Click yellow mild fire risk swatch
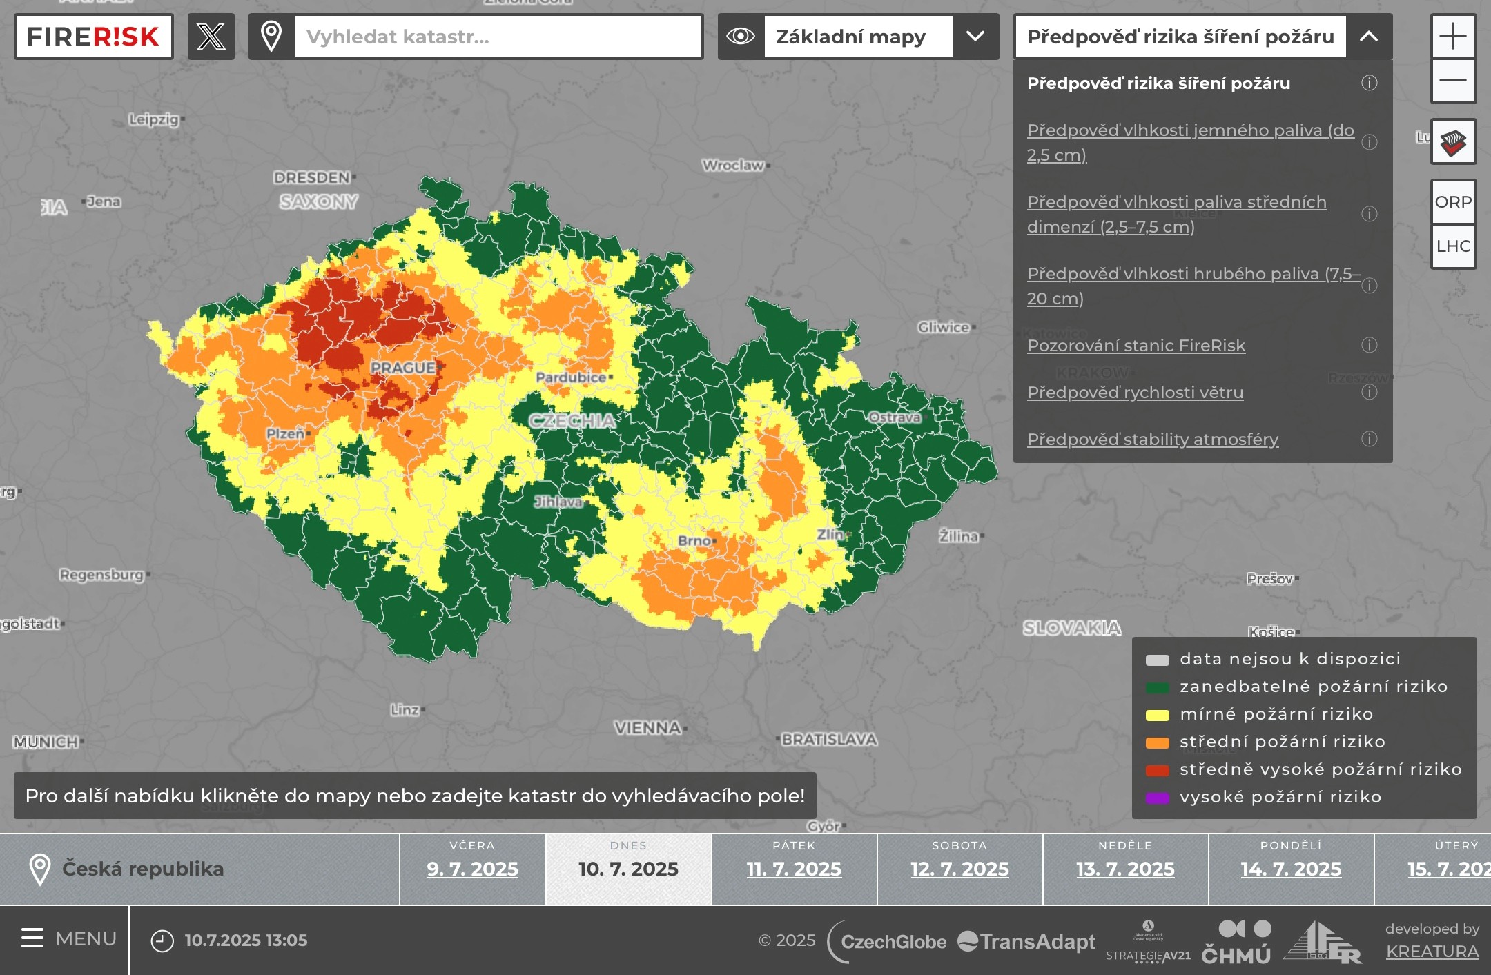 1158,715
